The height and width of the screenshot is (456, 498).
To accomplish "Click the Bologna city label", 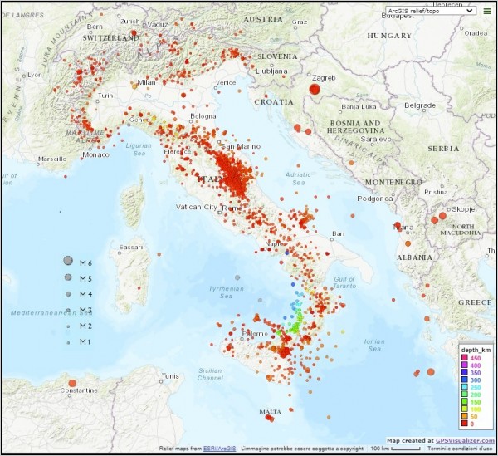I will point(203,116).
